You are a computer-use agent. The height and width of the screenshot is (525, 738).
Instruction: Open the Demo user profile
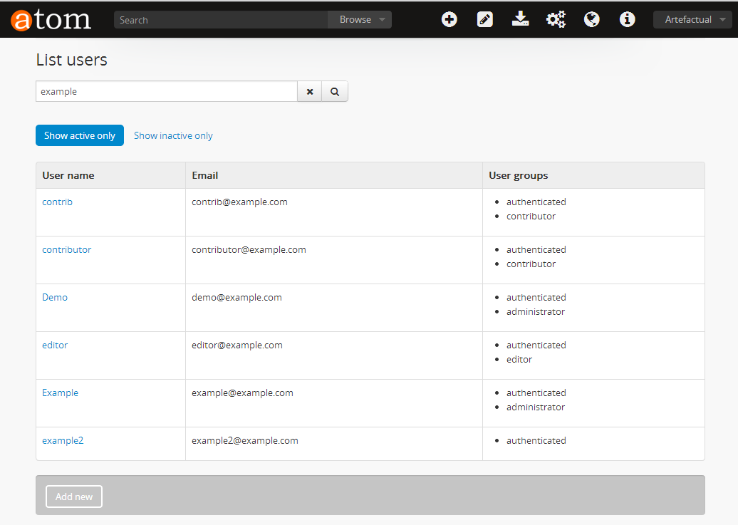(55, 297)
